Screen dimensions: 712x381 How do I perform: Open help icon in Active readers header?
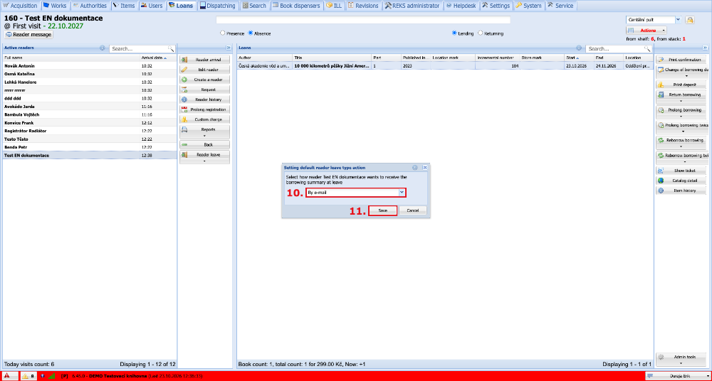[x=102, y=48]
